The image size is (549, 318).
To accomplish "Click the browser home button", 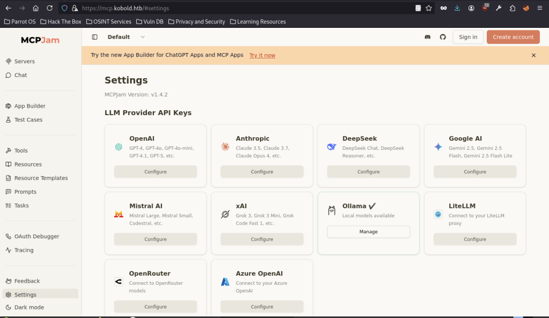I will click(x=36, y=8).
